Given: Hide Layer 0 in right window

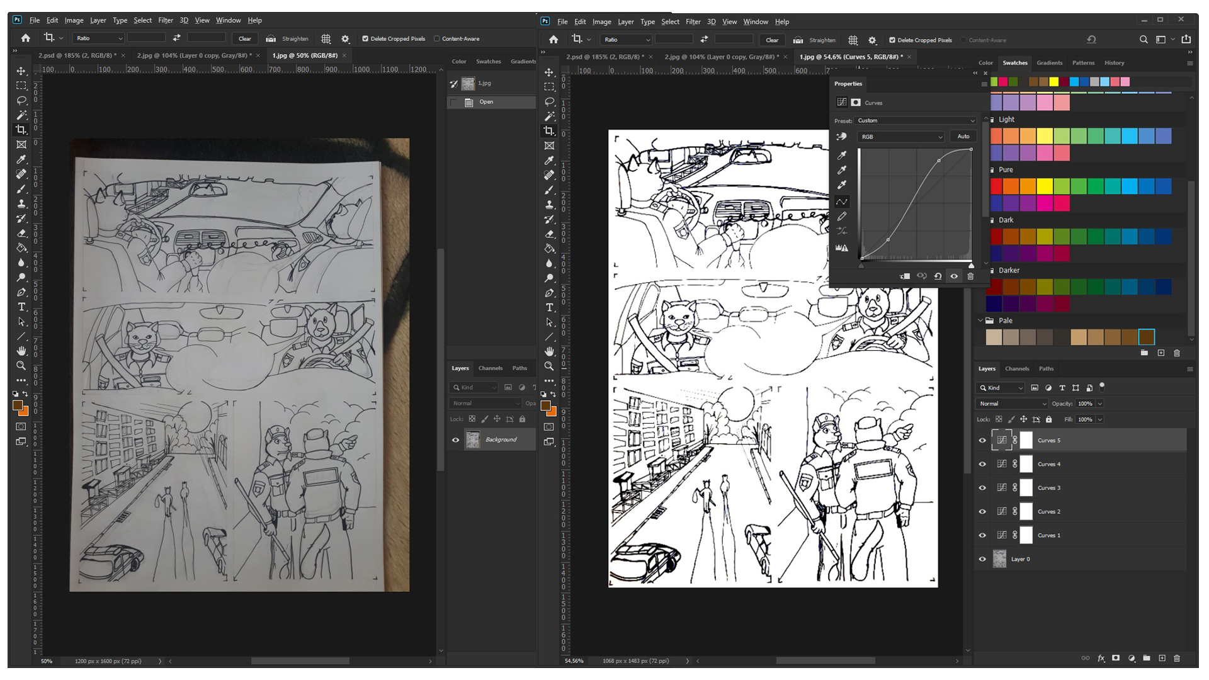Looking at the screenshot, I should pos(982,559).
